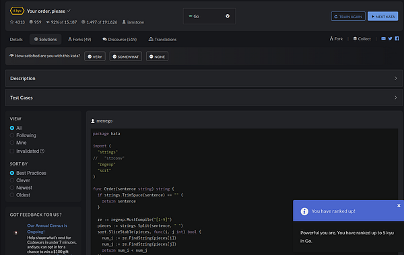Image resolution: width=404 pixels, height=255 pixels.
Task: Click the Collect link
Action: pyautogui.click(x=362, y=38)
